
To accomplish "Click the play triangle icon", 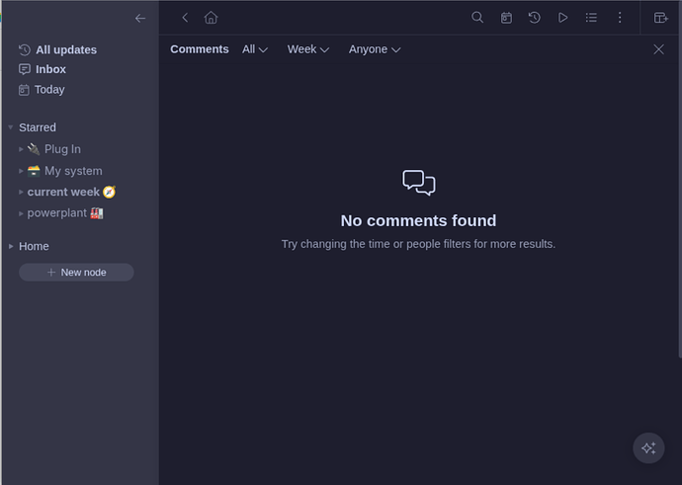I will pos(562,18).
